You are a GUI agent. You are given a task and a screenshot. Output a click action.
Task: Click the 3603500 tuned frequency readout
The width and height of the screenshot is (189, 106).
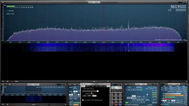pos(178,7)
